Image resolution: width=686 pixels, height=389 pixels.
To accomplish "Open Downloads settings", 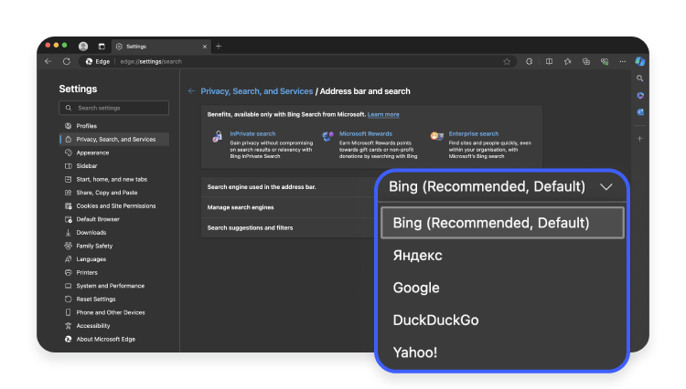I will (x=114, y=233).
